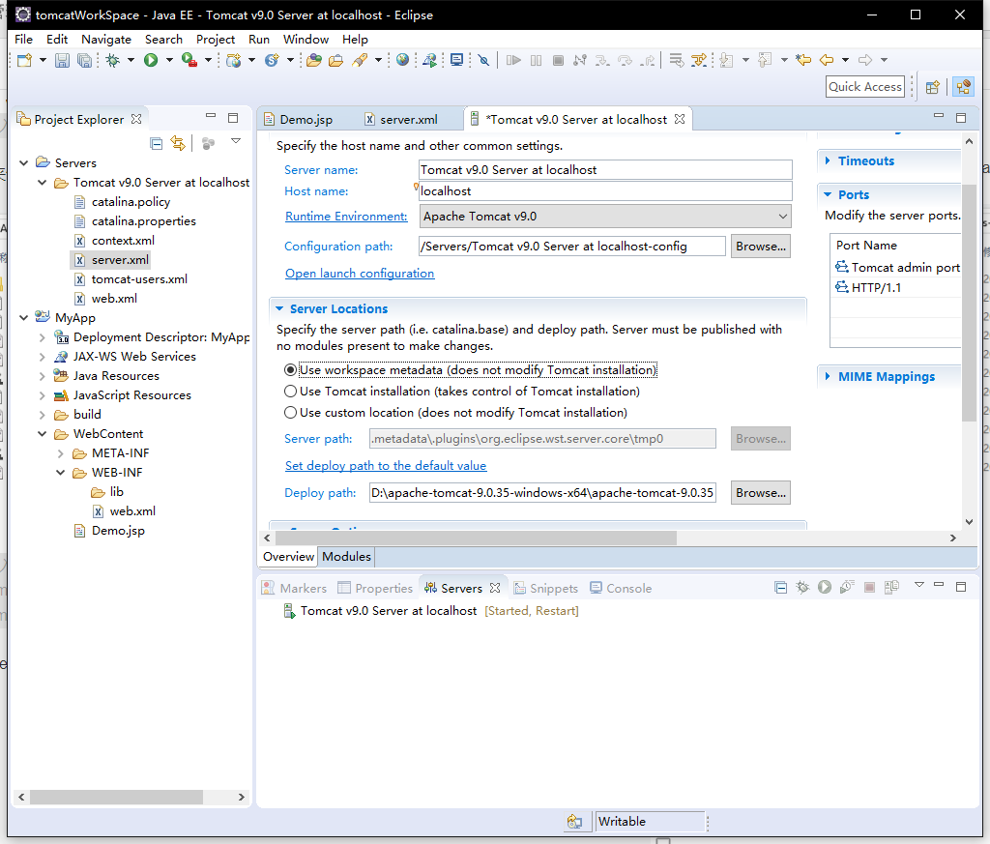
Task: Click the Save All toolbar icon
Action: 84,60
